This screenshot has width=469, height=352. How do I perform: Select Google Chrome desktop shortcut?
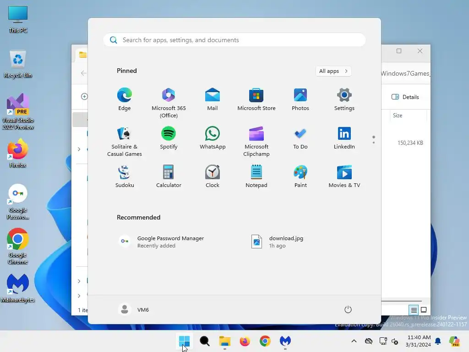point(18,246)
